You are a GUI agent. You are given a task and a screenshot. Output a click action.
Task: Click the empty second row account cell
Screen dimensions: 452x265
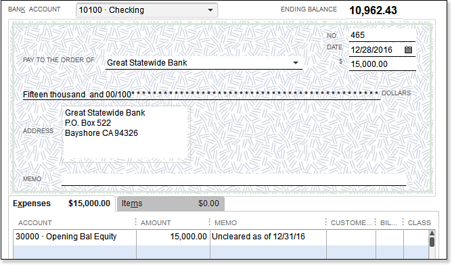(74, 251)
